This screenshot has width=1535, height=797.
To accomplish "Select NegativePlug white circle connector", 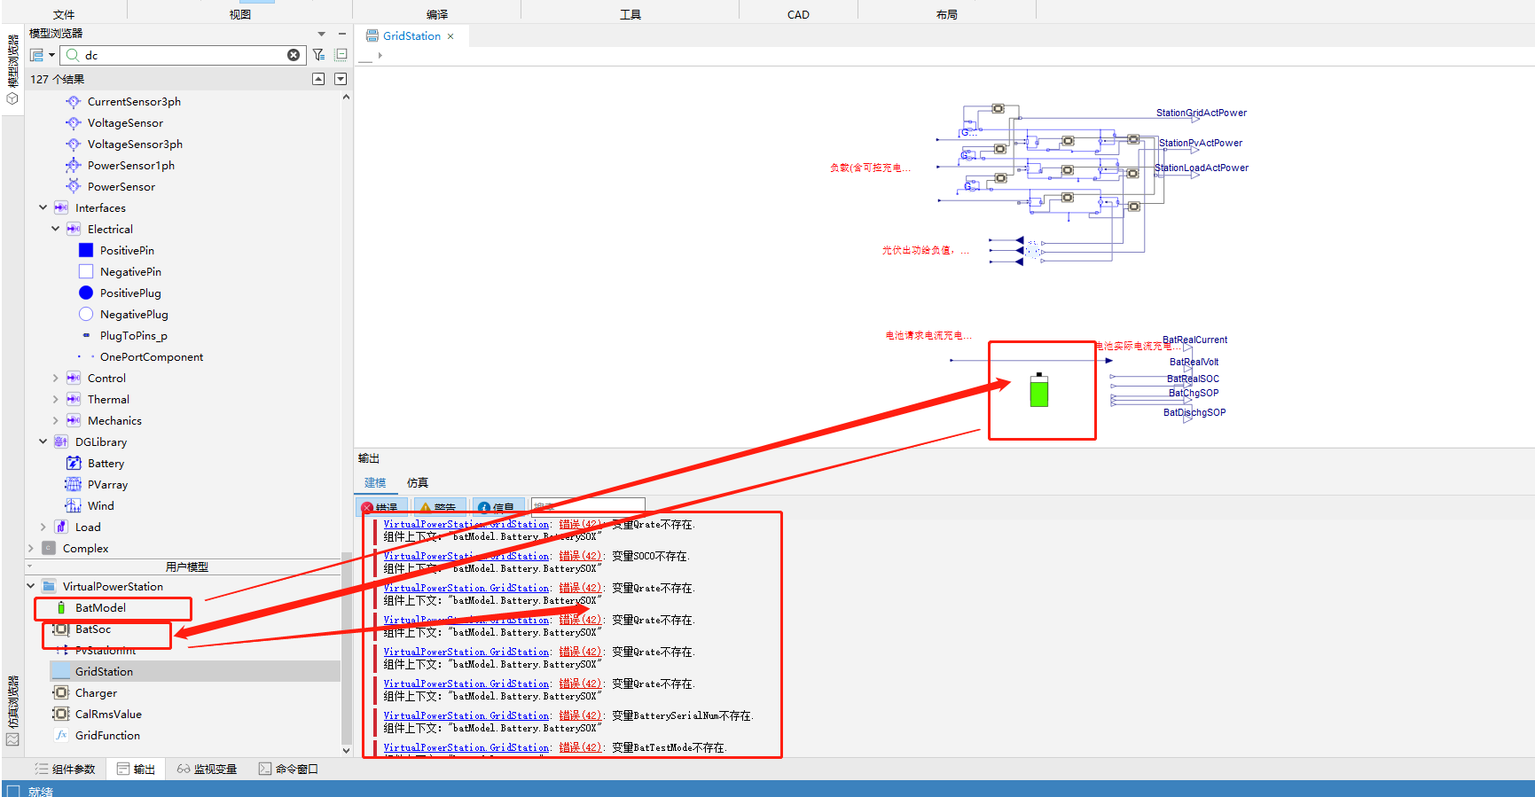I will (86, 315).
